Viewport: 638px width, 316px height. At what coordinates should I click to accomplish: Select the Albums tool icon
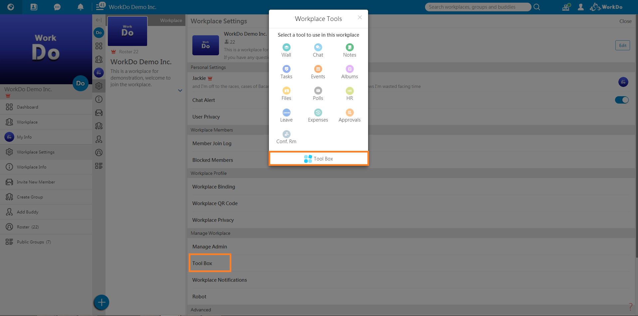pyautogui.click(x=349, y=69)
